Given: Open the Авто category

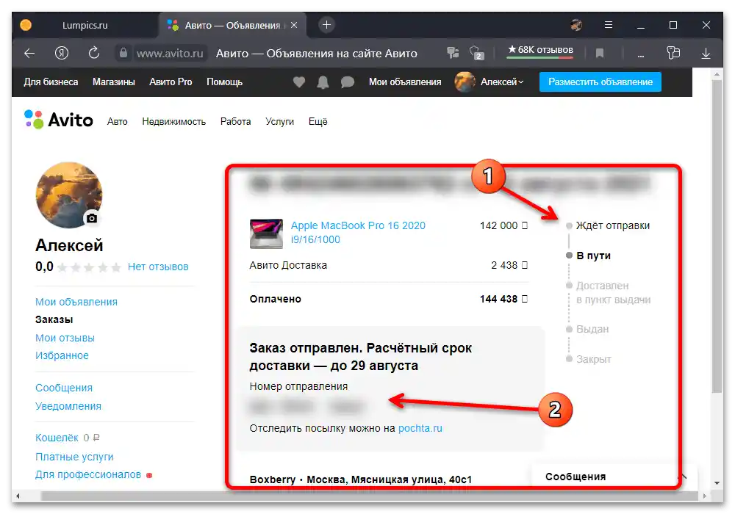Looking at the screenshot, I should 117,122.
